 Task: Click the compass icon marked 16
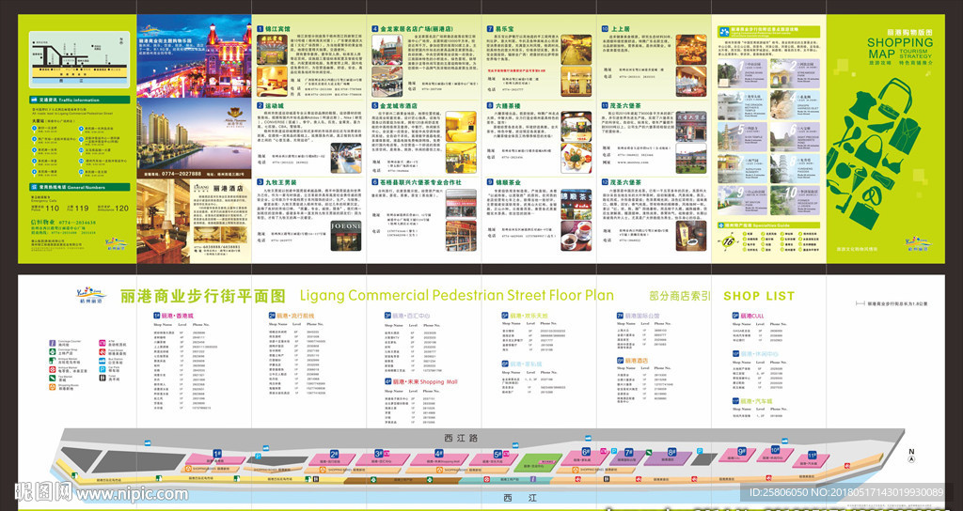tap(729, 241)
